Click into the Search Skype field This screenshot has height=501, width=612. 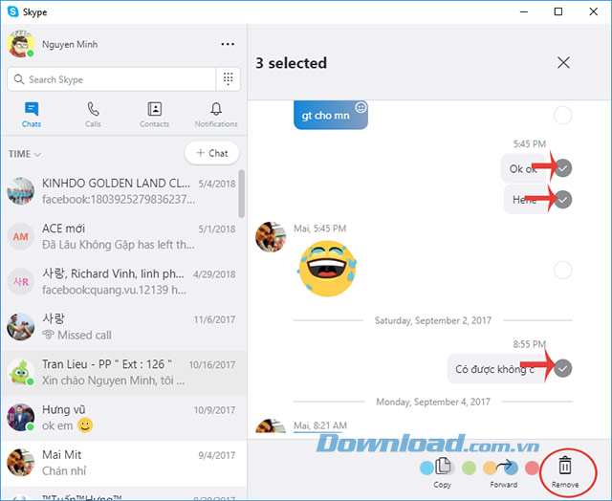[x=112, y=79]
